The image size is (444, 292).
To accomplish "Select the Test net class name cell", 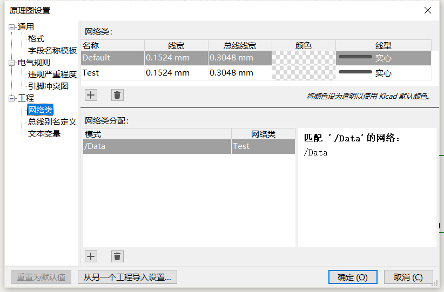I will [113, 73].
